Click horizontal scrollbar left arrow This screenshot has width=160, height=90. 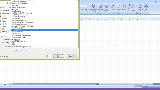click(x=98, y=84)
